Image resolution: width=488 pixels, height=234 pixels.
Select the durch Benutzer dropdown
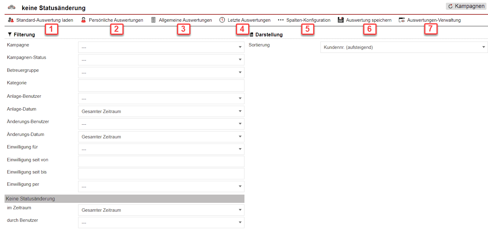click(161, 222)
